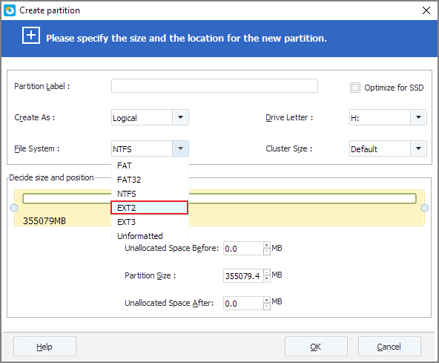Decrease Unallocated Space After with down arrow
Viewport: 439px width, 363px height.
267,307
